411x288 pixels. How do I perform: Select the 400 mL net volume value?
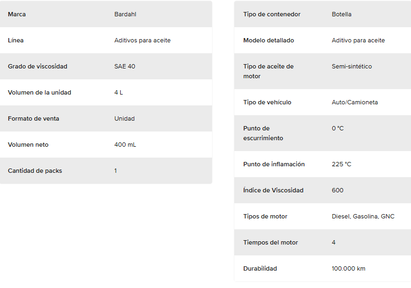point(125,145)
